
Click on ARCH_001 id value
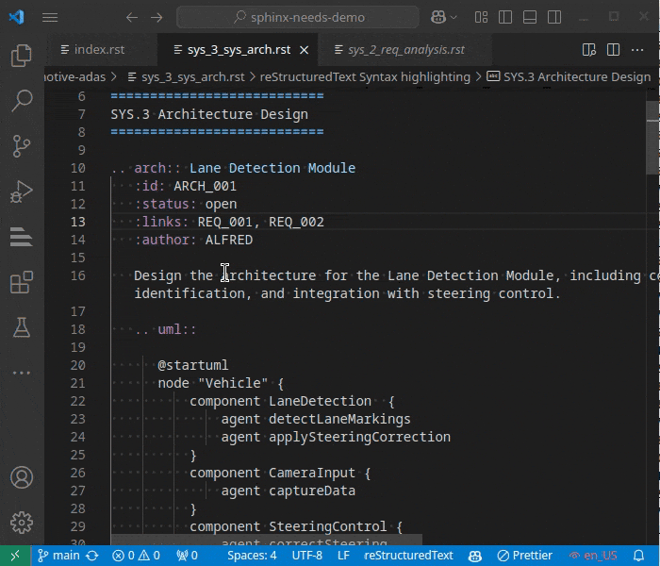(x=205, y=186)
